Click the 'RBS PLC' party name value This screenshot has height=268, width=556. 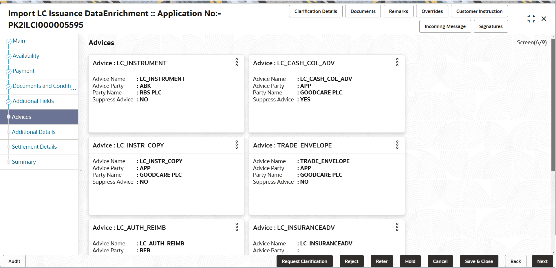151,93
